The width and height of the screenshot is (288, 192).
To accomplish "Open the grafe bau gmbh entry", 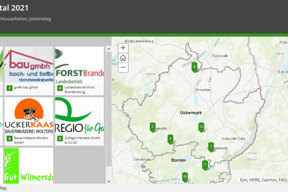I will [28, 69].
